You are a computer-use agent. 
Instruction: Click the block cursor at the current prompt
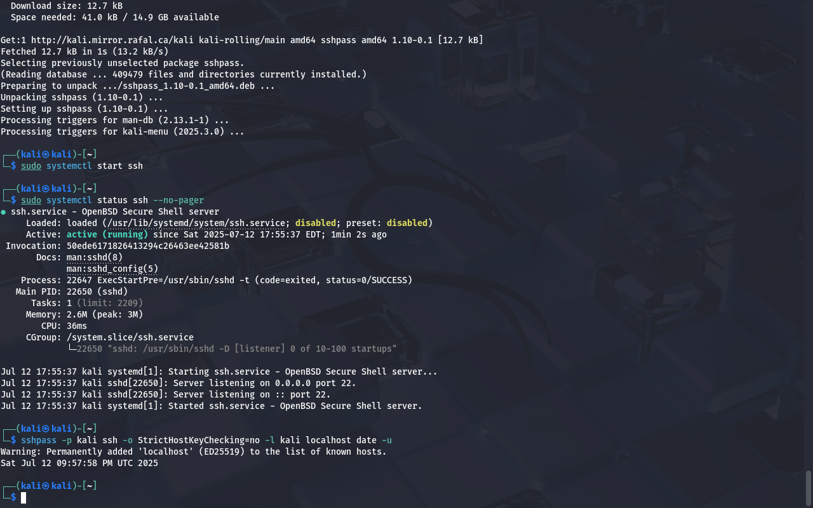click(x=24, y=497)
